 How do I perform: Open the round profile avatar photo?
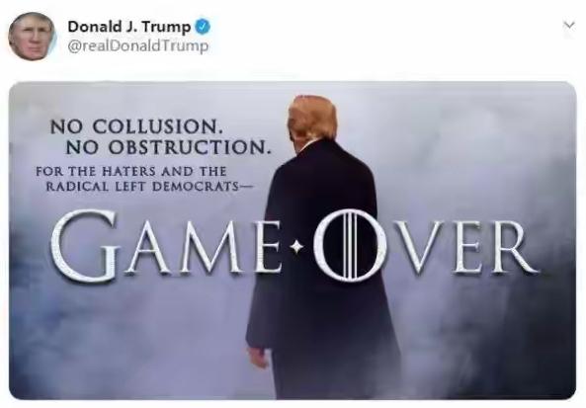[x=32, y=37]
